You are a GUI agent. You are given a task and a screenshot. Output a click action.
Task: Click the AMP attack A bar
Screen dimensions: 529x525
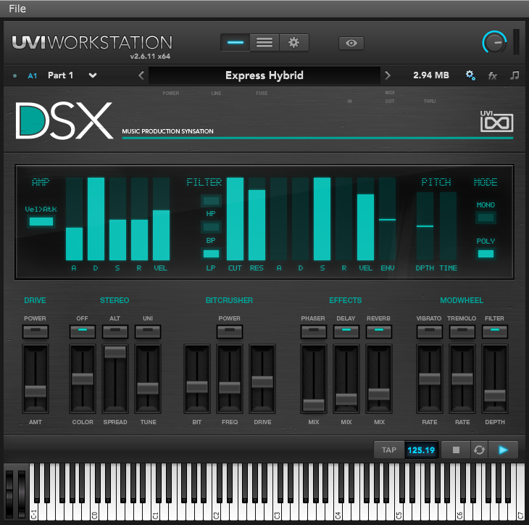[74, 219]
